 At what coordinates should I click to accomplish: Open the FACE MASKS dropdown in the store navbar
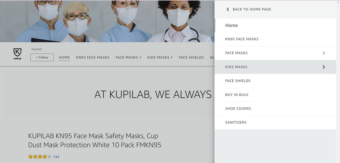[128, 57]
